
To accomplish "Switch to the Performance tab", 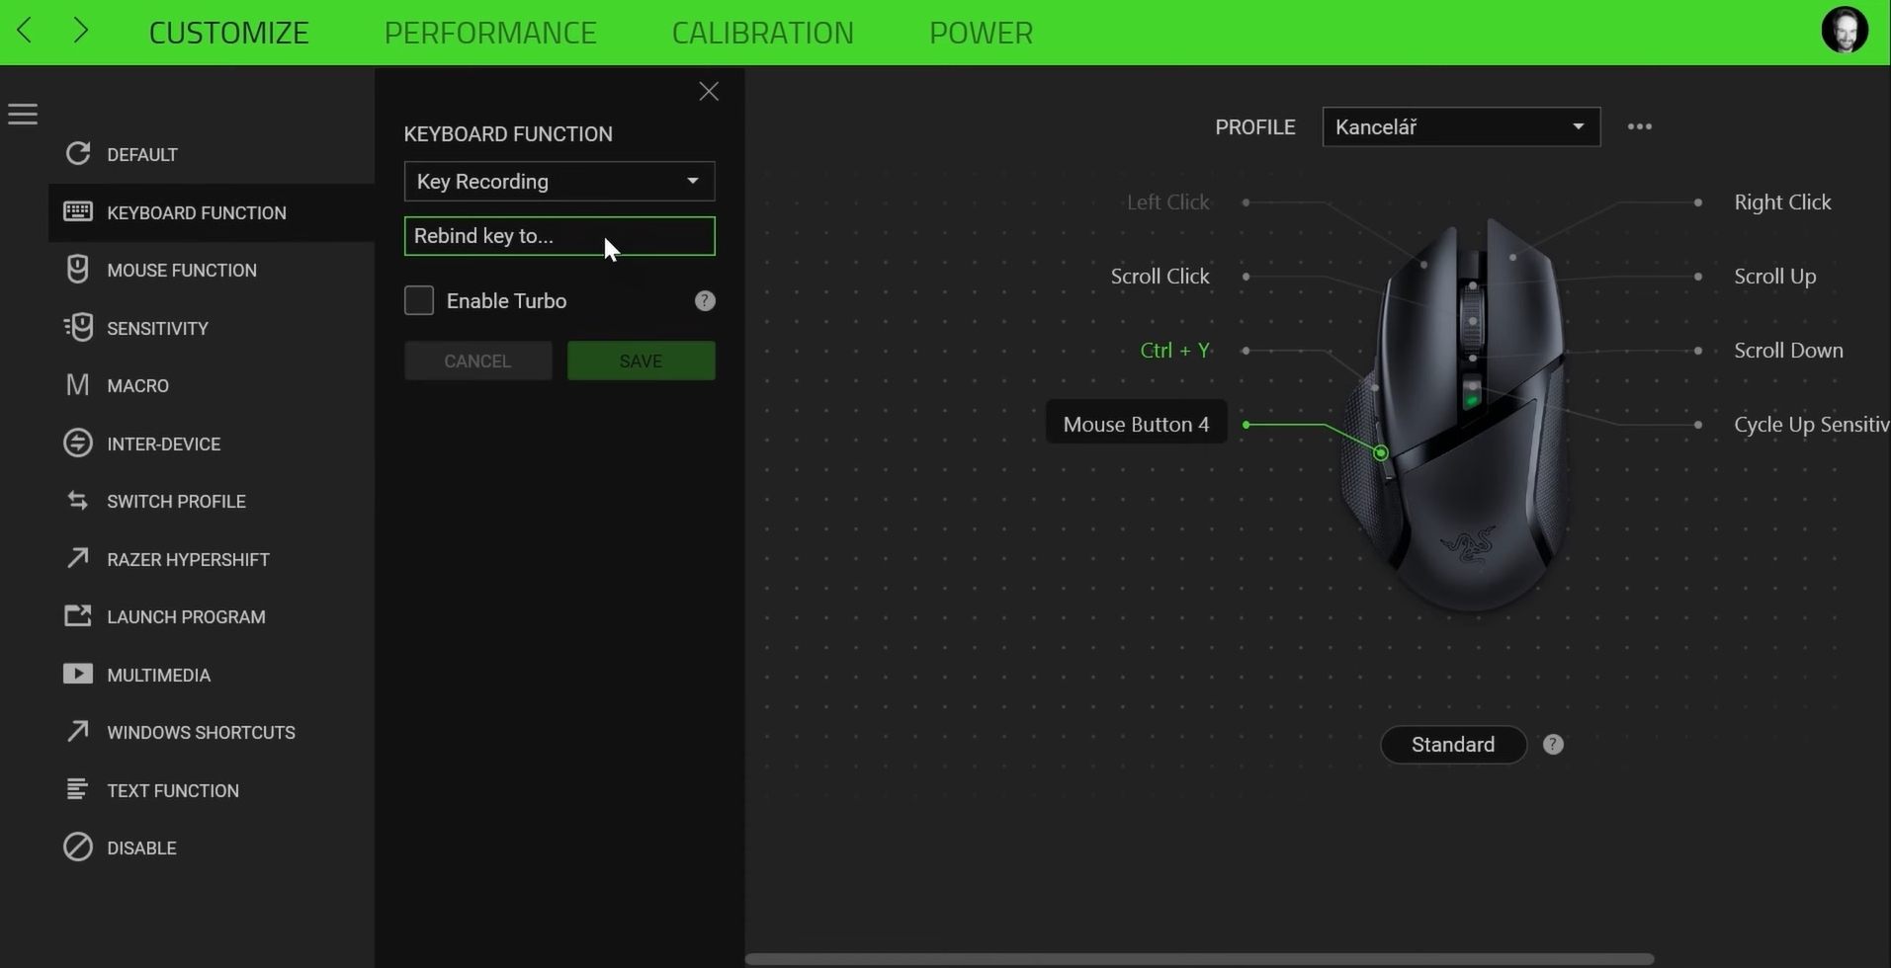I will pyautogui.click(x=490, y=32).
